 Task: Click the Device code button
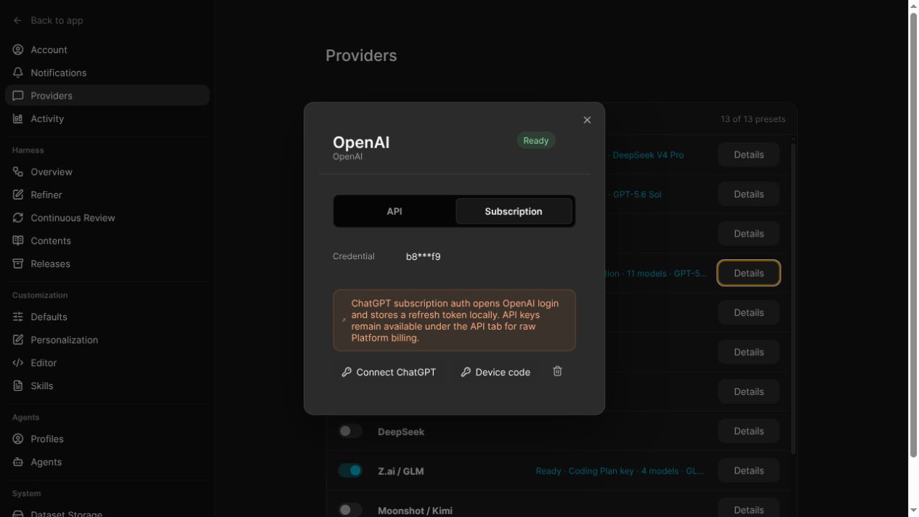click(495, 372)
